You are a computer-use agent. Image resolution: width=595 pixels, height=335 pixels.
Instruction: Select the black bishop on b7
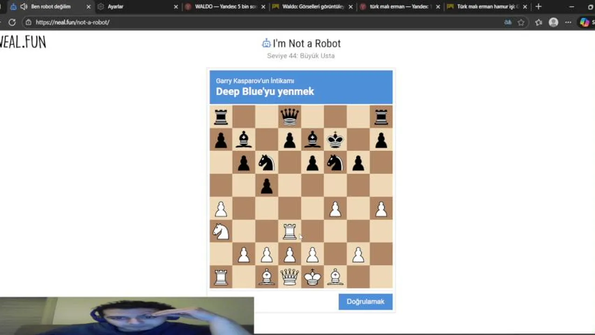[244, 139]
